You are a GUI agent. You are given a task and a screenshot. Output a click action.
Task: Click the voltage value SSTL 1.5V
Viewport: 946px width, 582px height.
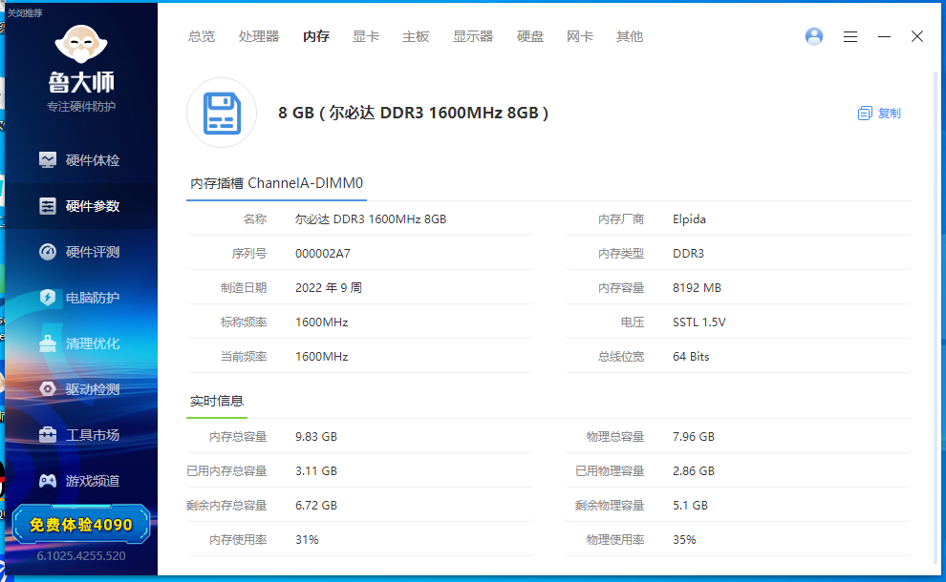coord(699,322)
